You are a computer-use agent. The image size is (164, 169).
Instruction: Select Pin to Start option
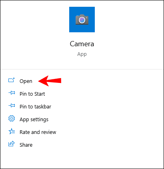pos(32,94)
